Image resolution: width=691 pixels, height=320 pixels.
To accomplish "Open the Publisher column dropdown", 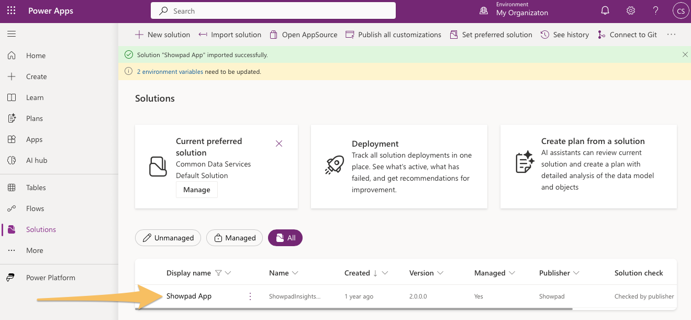I will click(x=576, y=273).
